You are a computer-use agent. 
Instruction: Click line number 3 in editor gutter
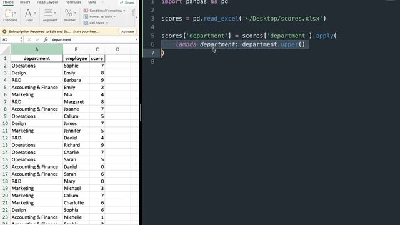point(152,19)
